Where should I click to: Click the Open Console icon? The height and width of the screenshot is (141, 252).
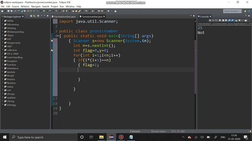246,20
